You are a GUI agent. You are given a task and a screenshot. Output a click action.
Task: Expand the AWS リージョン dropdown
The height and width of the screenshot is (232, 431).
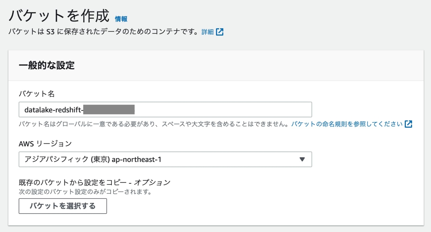165,159
